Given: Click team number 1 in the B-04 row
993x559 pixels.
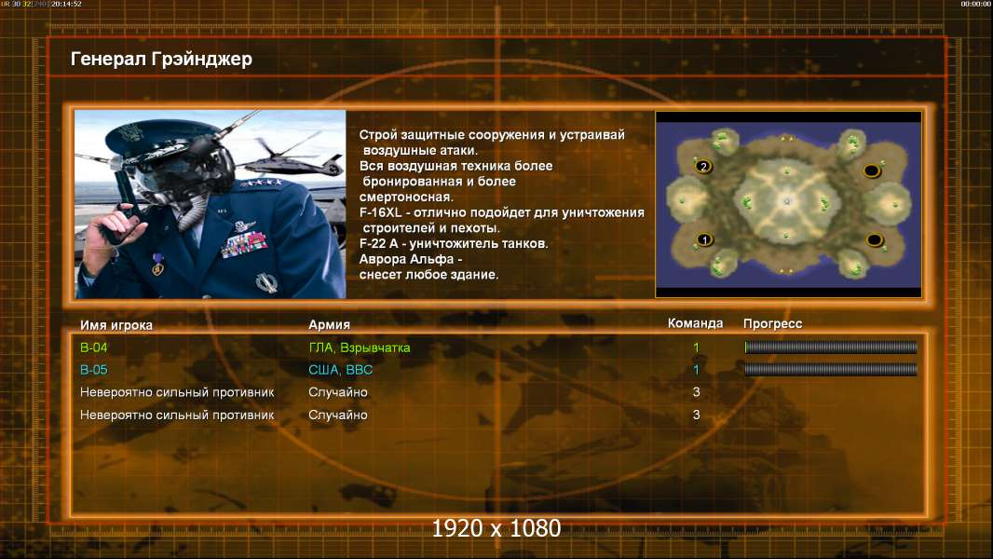Looking at the screenshot, I should [696, 348].
